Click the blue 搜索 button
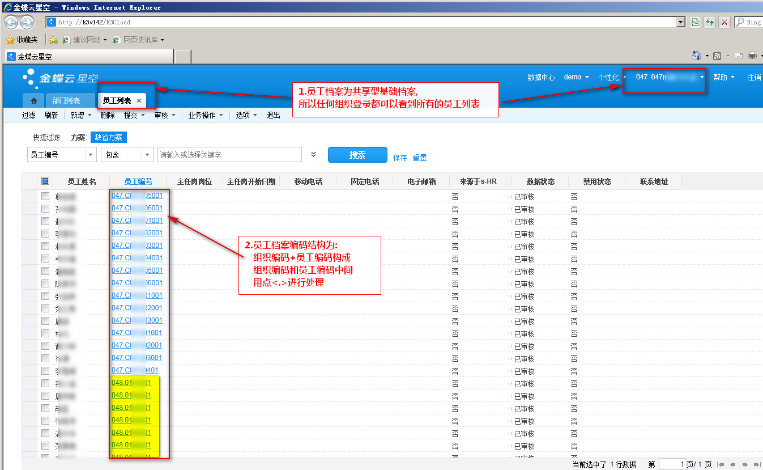Viewport: 763px width, 470px height. pyautogui.click(x=357, y=155)
